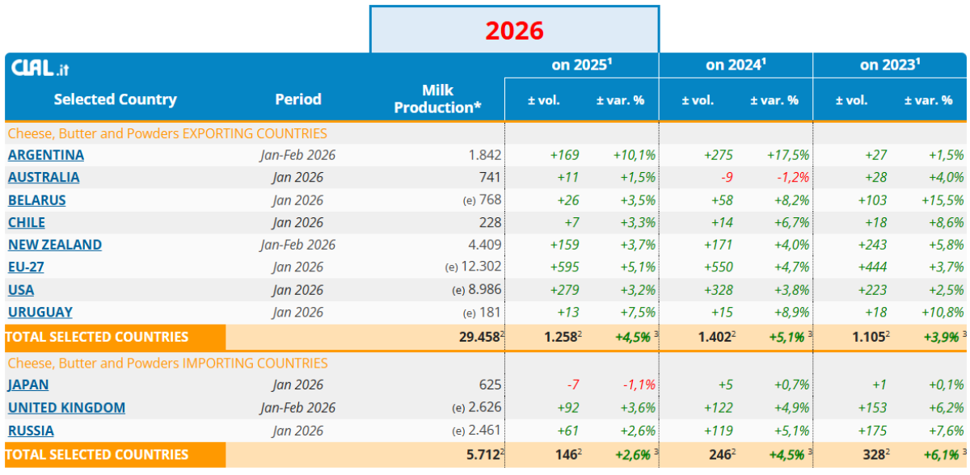The image size is (970, 475).
Task: Open the CHILE country link
Action: click(27, 223)
